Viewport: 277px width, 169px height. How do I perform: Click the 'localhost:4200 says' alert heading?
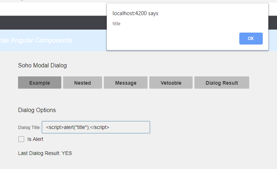[x=135, y=13]
